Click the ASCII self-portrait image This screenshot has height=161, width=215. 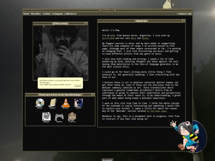coord(61,52)
